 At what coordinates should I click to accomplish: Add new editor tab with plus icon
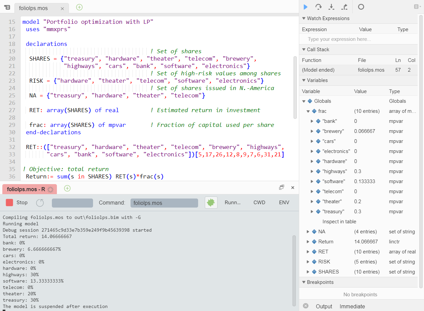point(79,7)
